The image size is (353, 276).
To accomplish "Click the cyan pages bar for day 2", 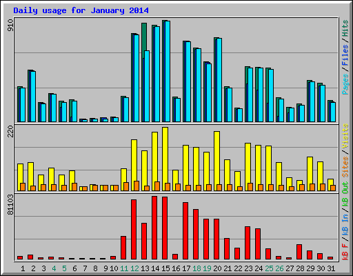I will (33, 97).
